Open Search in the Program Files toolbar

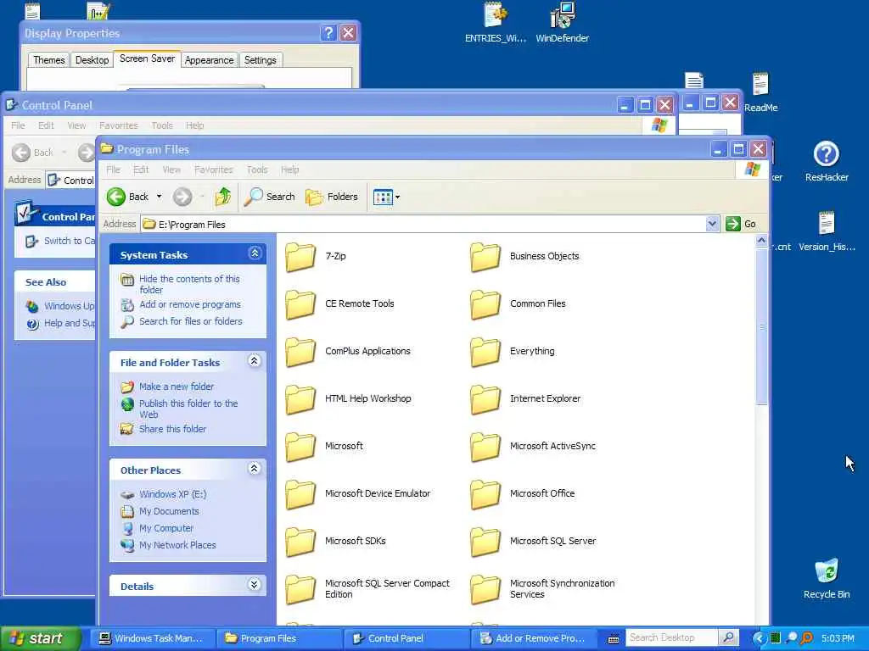tap(269, 197)
